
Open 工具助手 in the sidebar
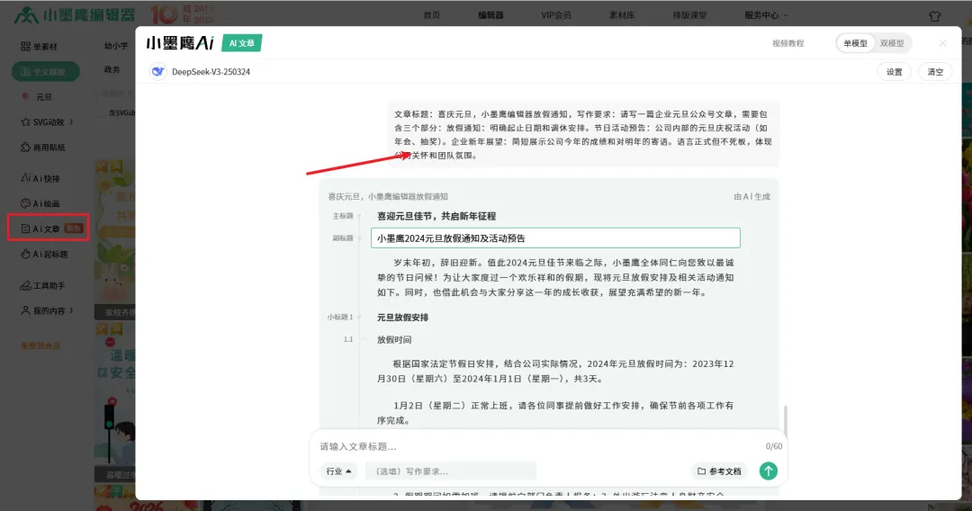42,285
